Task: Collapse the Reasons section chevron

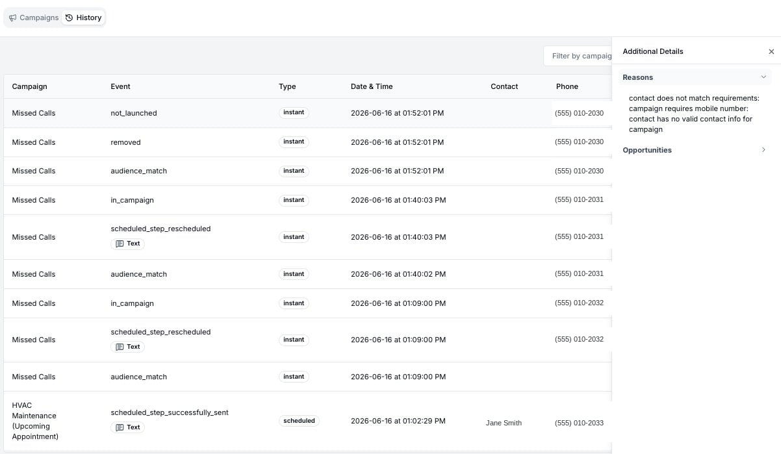Action: tap(763, 77)
